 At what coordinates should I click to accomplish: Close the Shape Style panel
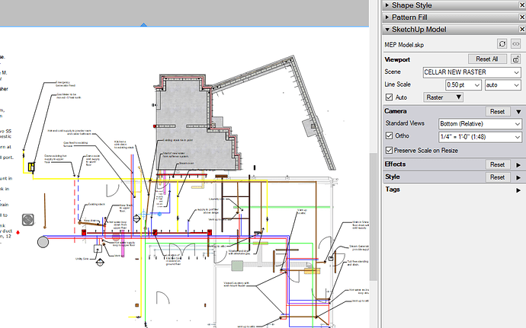coord(522,5)
